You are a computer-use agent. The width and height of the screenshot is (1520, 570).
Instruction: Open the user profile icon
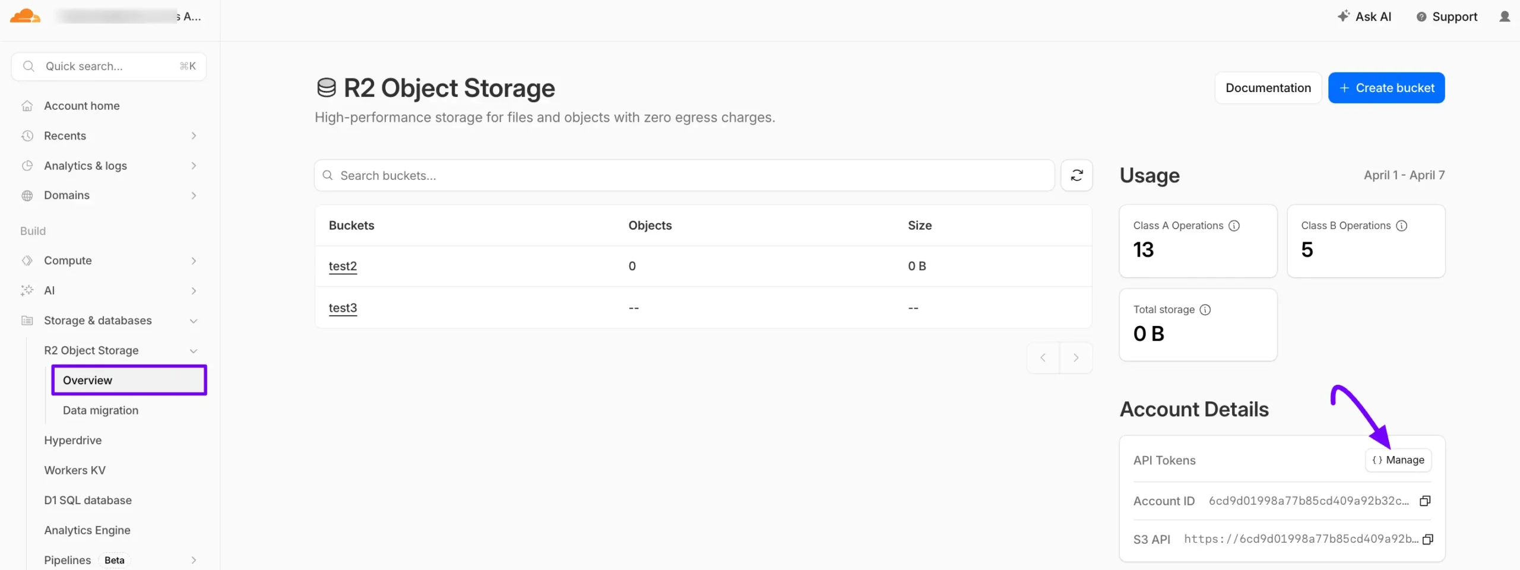coord(1504,17)
